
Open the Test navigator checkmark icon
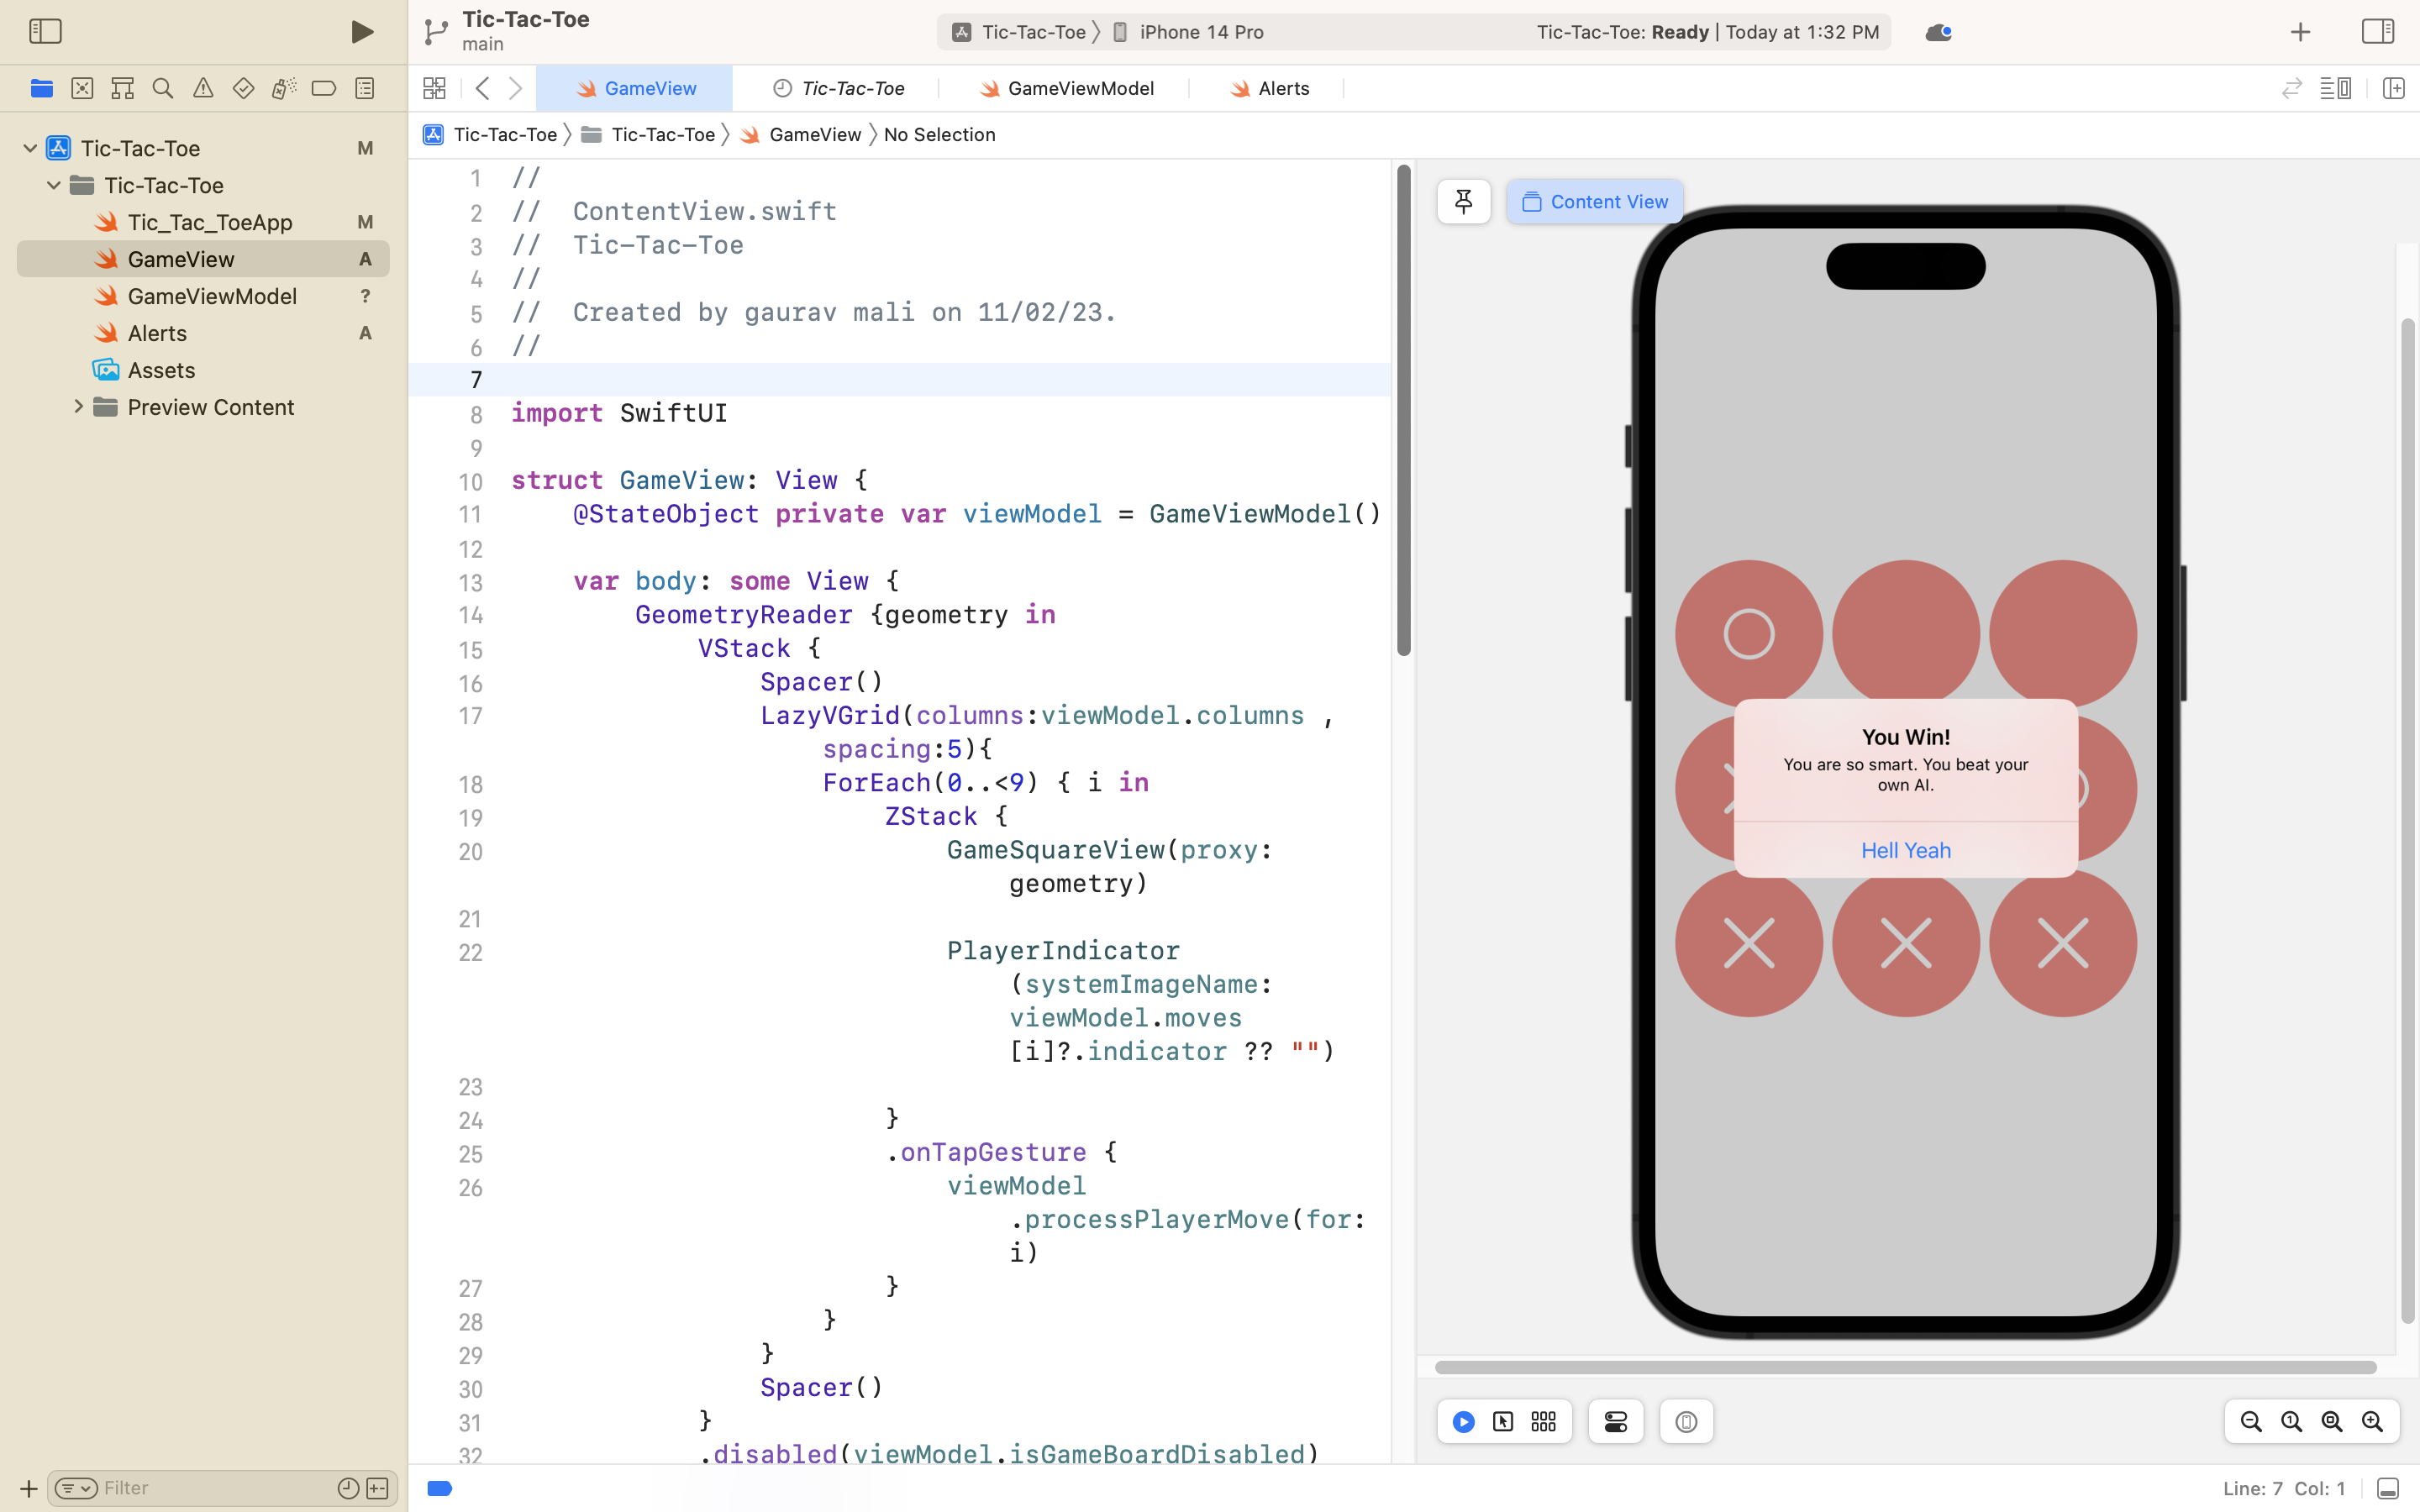(x=243, y=88)
